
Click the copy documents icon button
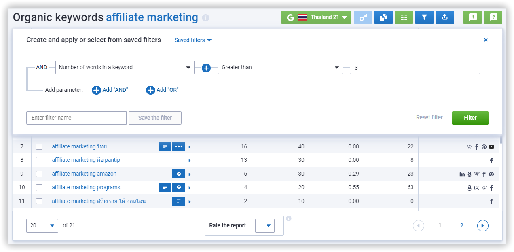click(x=383, y=17)
